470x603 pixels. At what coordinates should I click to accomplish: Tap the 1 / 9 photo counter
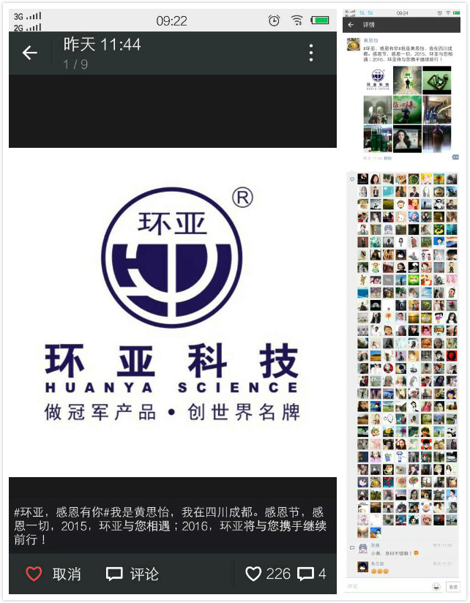click(x=75, y=64)
